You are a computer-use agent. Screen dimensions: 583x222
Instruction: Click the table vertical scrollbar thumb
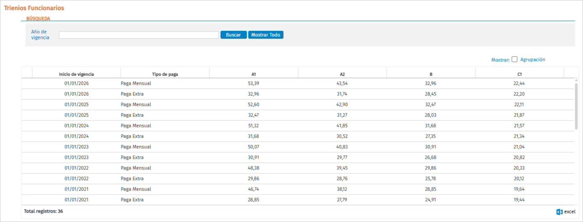click(x=576, y=106)
